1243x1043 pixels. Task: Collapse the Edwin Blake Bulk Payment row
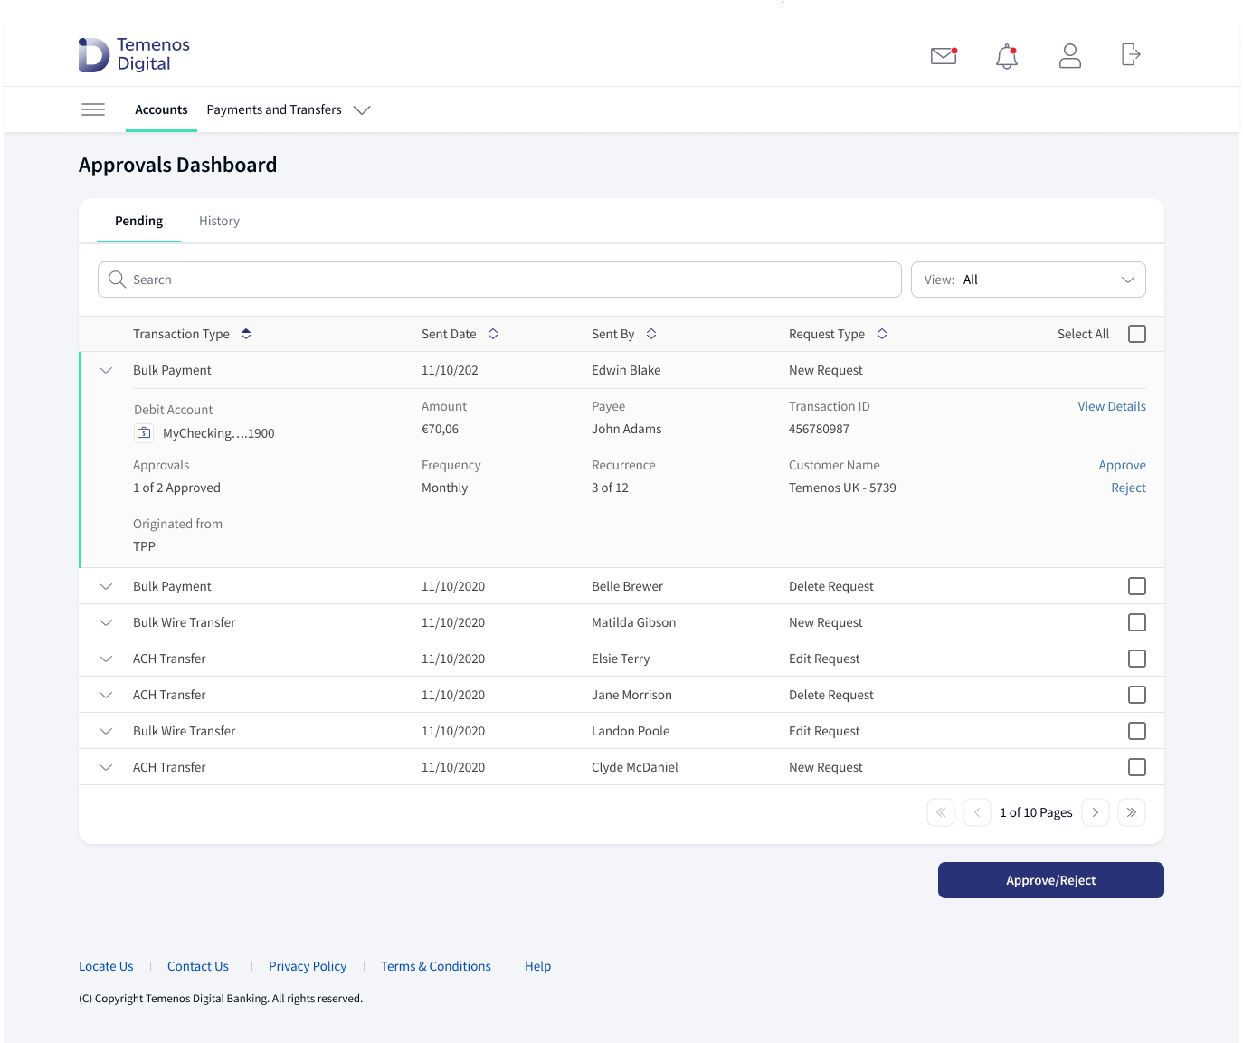[106, 370]
